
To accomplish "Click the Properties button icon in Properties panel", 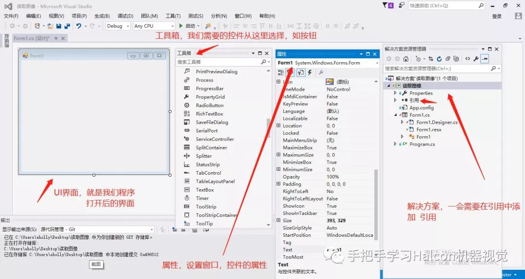I will (301, 72).
